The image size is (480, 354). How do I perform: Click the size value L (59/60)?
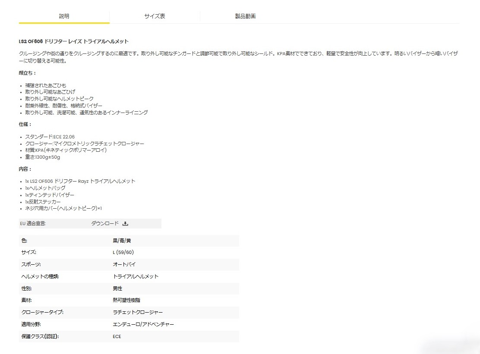(123, 253)
